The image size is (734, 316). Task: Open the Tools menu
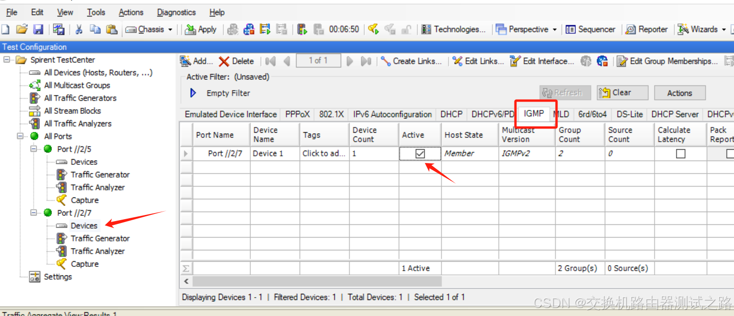[96, 12]
